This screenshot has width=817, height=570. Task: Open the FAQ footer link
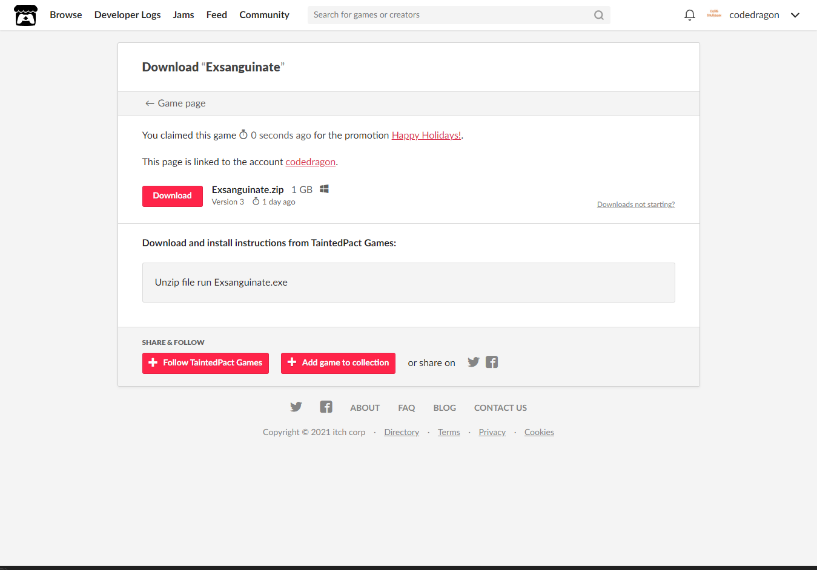[x=407, y=408]
